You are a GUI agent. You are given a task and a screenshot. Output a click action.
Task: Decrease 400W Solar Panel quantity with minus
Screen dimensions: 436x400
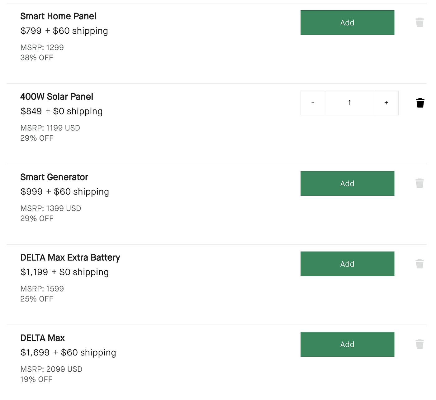coord(313,103)
